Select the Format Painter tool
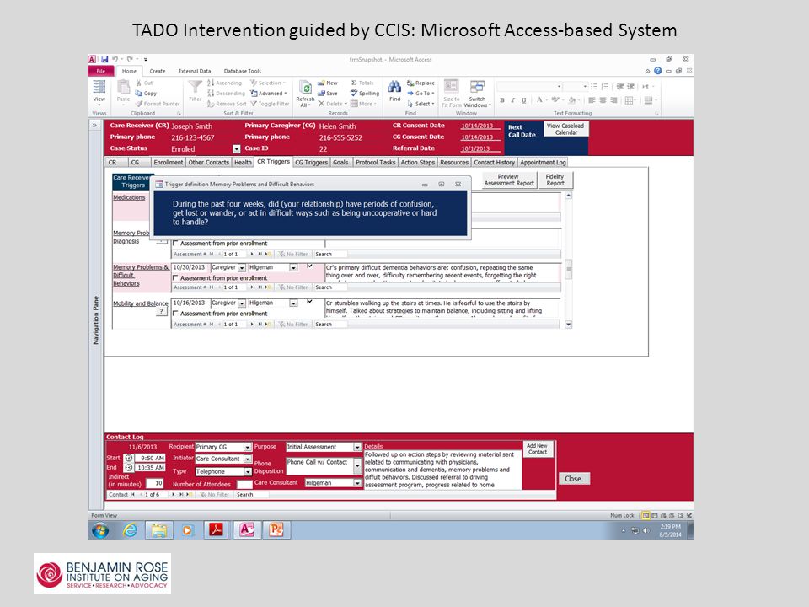 pyautogui.click(x=158, y=104)
